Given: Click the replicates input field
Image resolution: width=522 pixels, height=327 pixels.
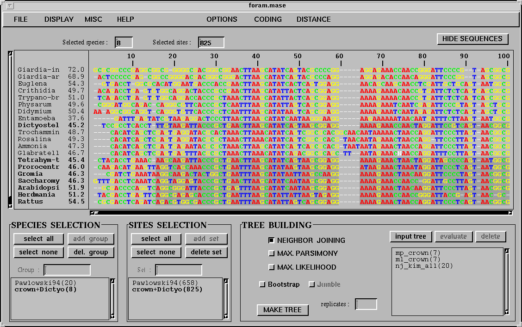Looking at the screenshot, I should [x=366, y=304].
